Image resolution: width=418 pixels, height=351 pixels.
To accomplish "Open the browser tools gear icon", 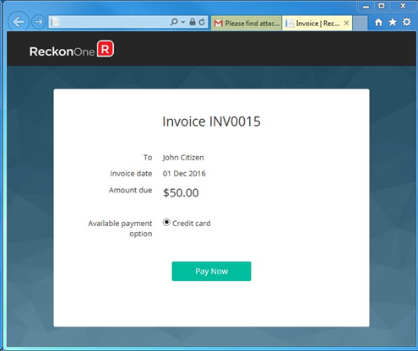I will pos(407,22).
